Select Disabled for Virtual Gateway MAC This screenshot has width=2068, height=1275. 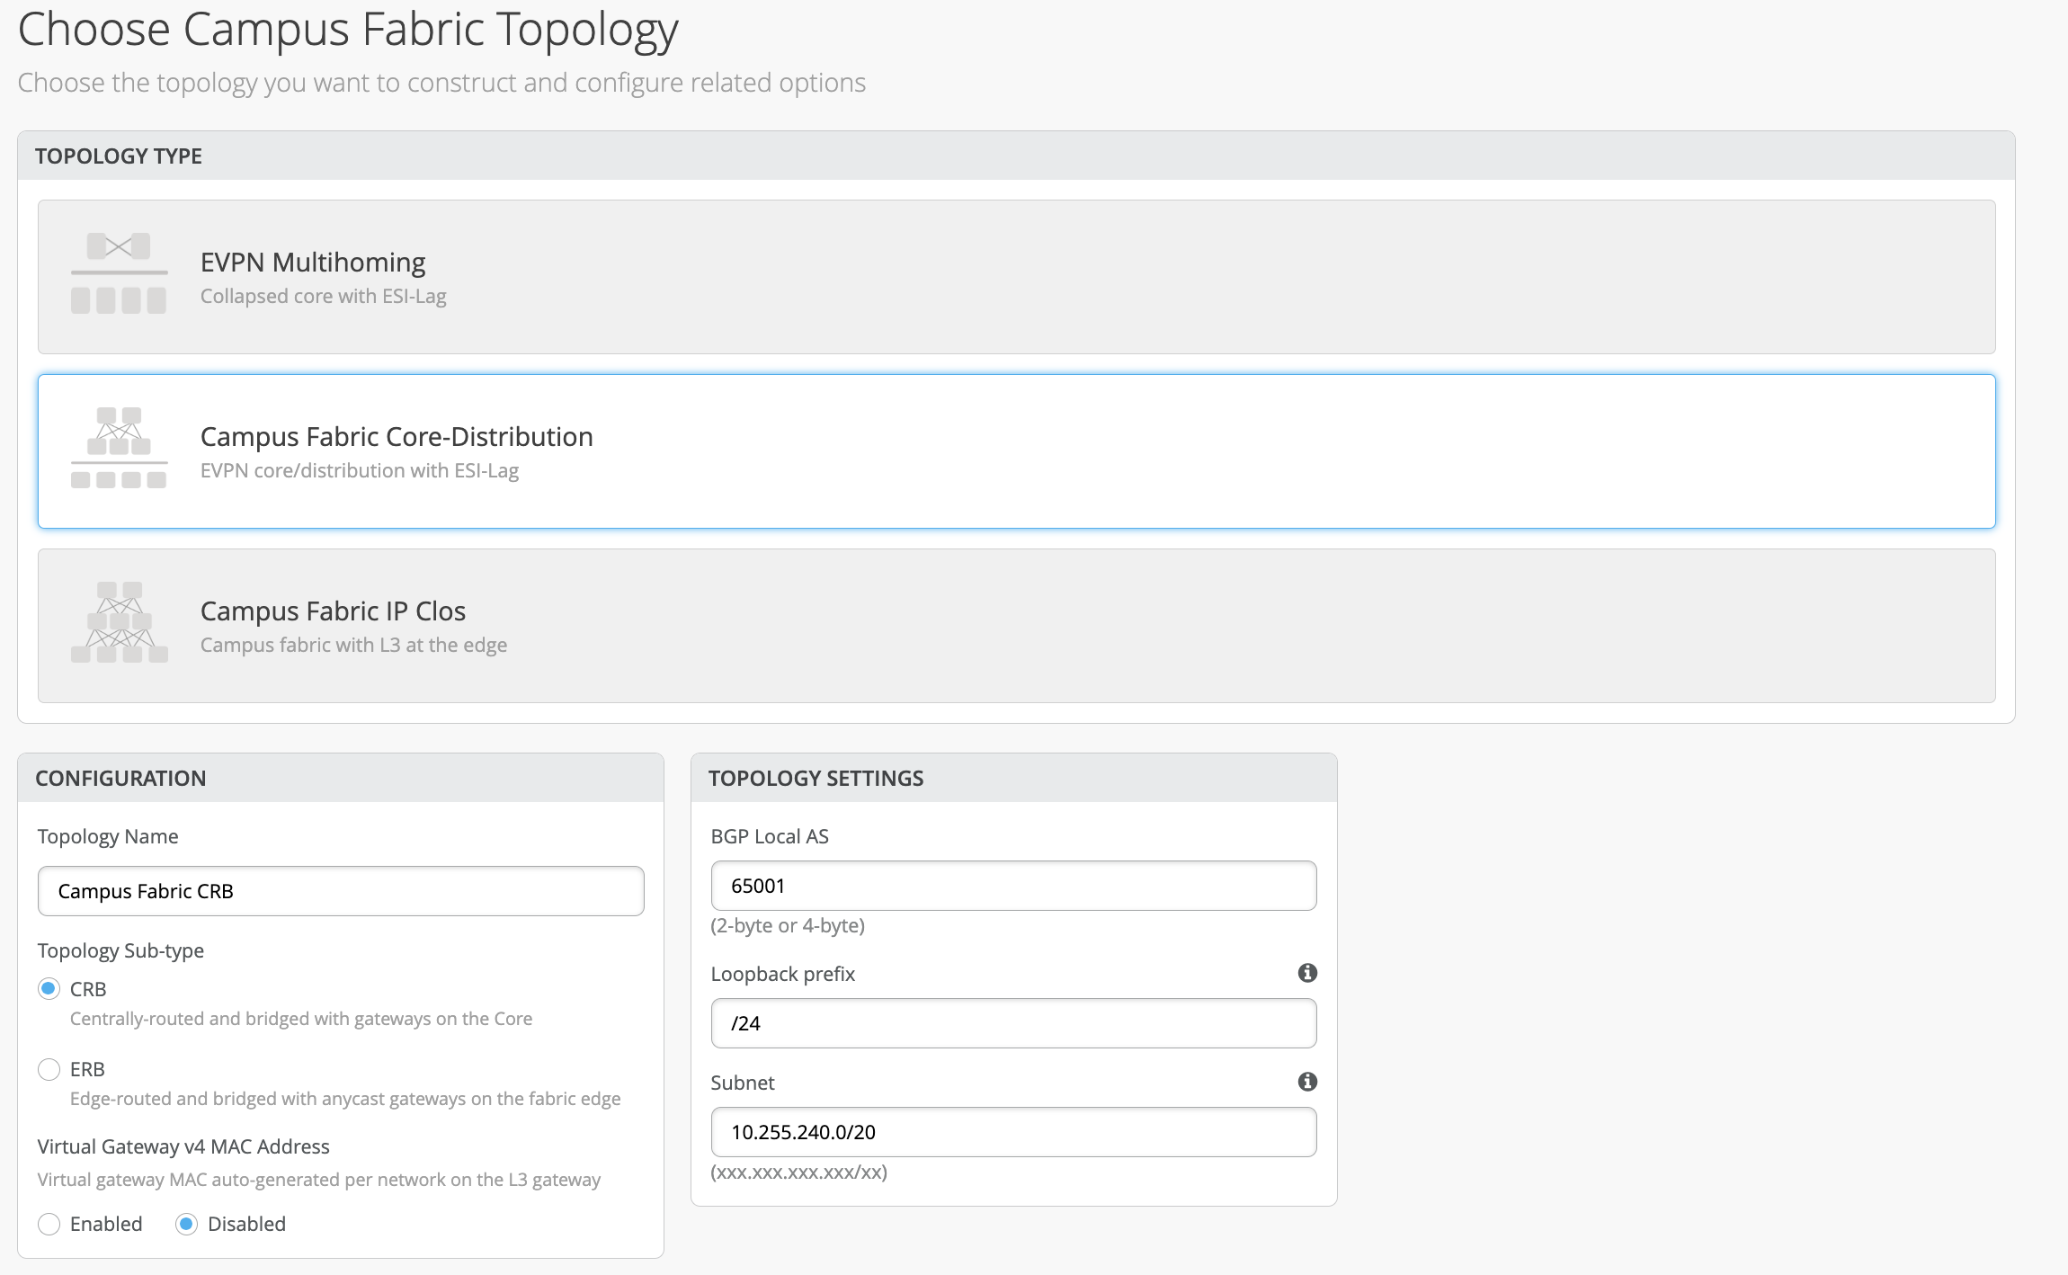[187, 1224]
